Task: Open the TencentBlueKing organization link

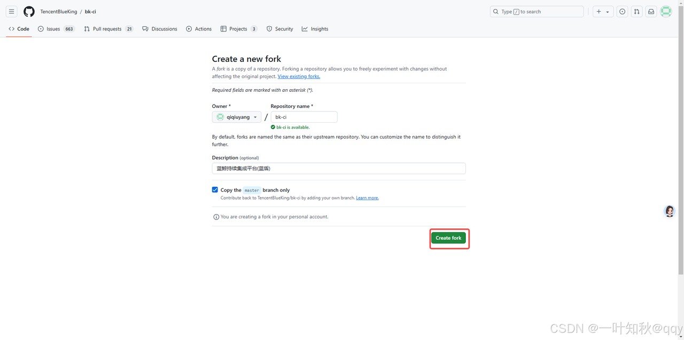Action: 59,11
